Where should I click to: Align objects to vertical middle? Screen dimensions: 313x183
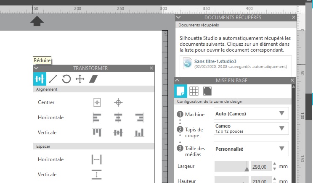118,133
